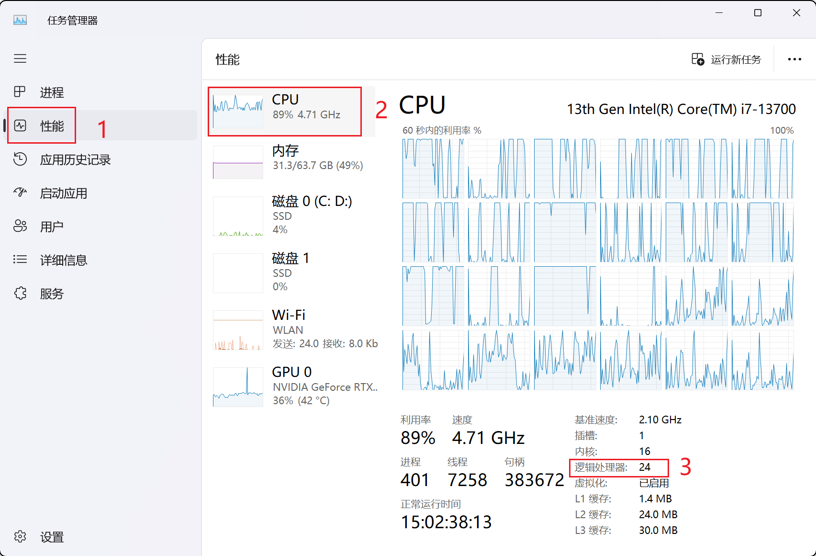
Task: Open App history (应用历史记录) icon
Action: 20,159
